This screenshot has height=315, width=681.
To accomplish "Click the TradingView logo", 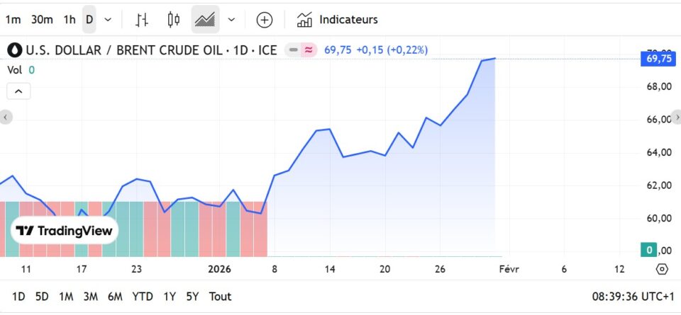I will (x=64, y=231).
